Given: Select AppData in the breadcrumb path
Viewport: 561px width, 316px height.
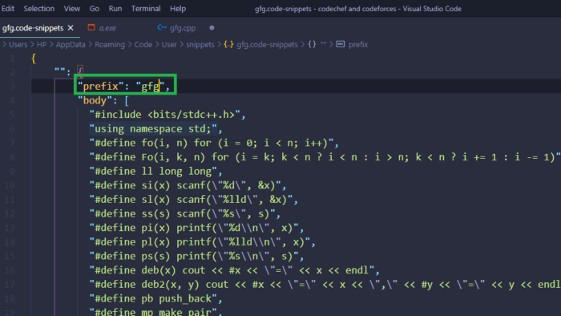Looking at the screenshot, I should (71, 44).
